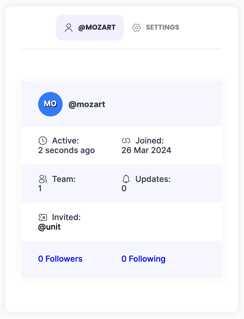The image size is (244, 319).
Task: Click the gear icon beside Settings
Action: coord(137,28)
